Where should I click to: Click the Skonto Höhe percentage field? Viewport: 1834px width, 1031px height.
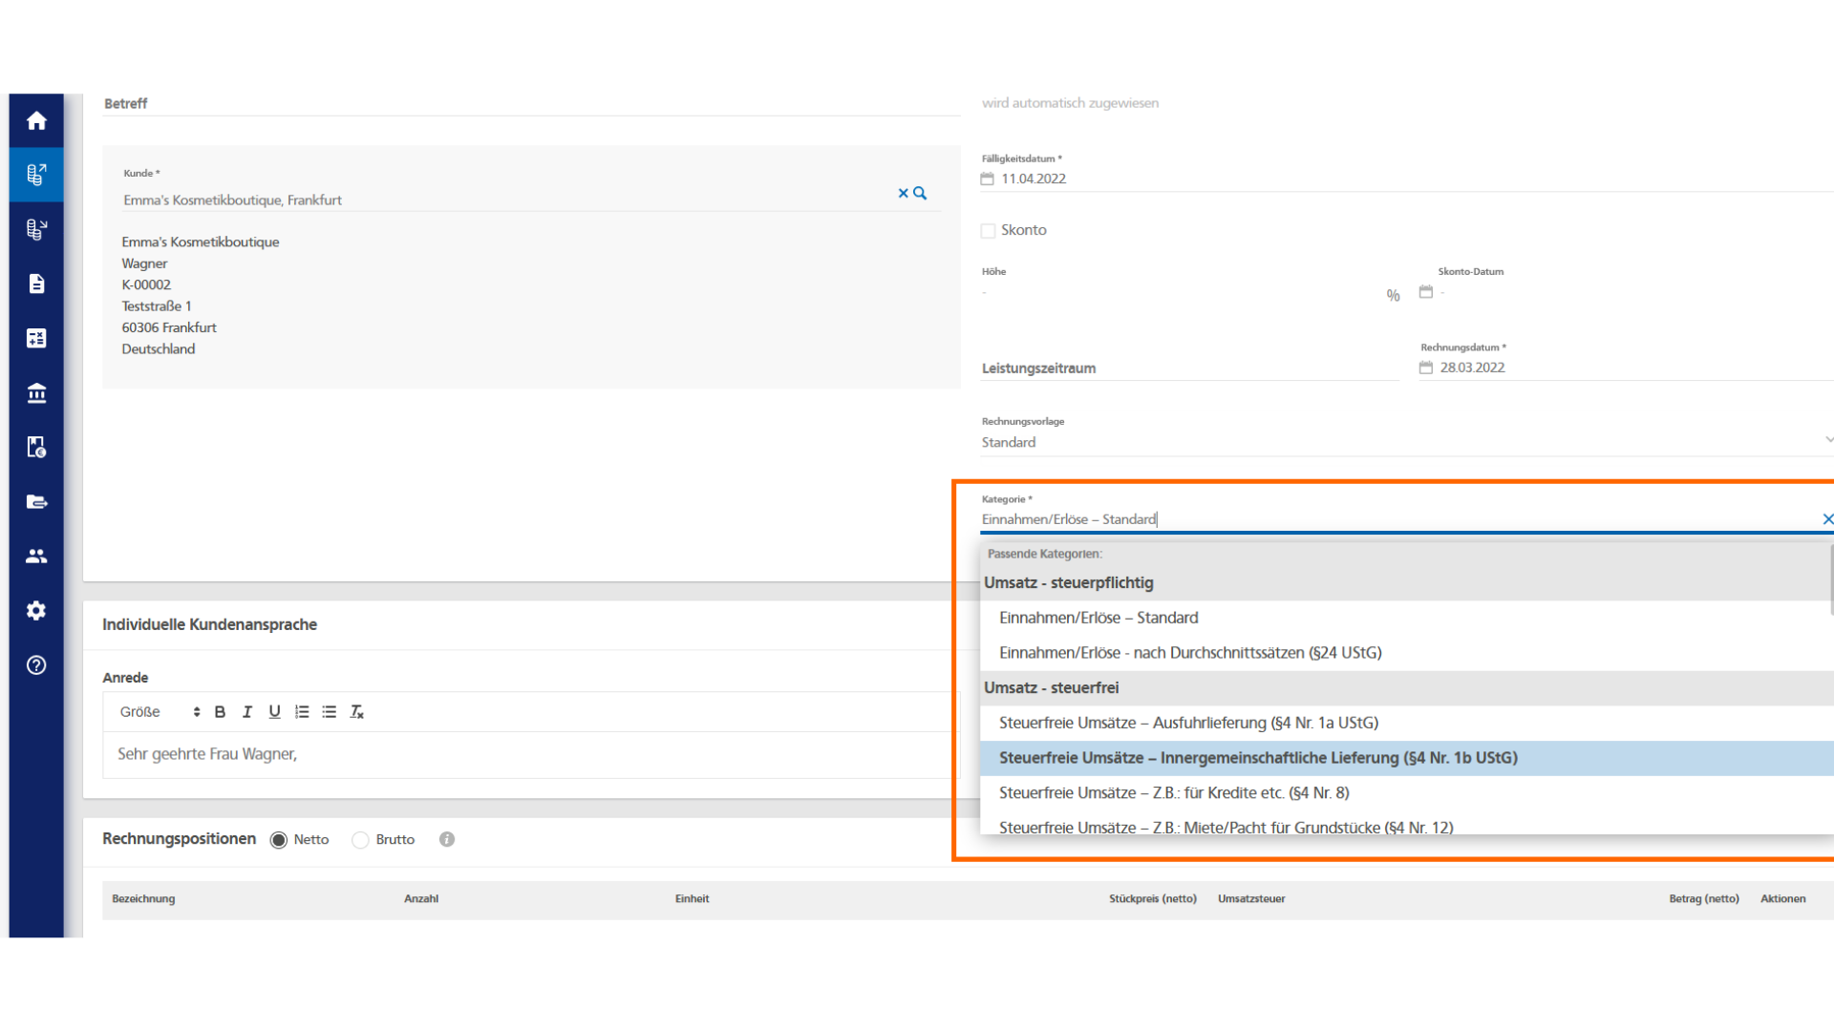1183,292
